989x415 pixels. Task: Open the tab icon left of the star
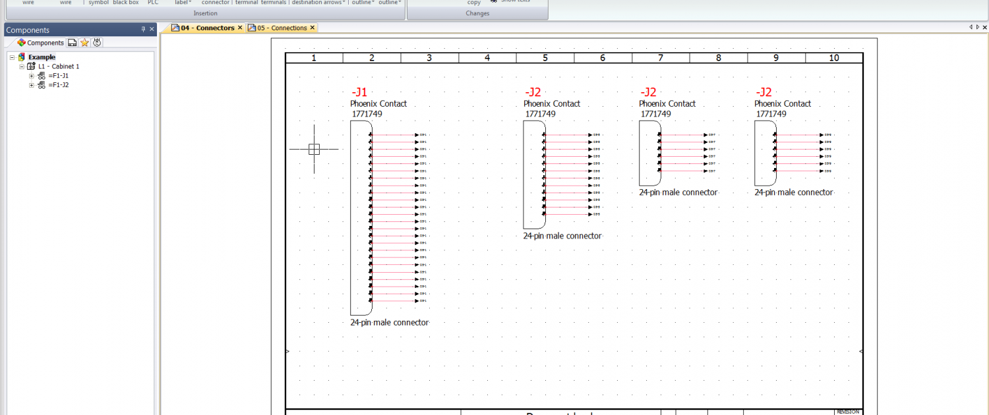(x=73, y=43)
